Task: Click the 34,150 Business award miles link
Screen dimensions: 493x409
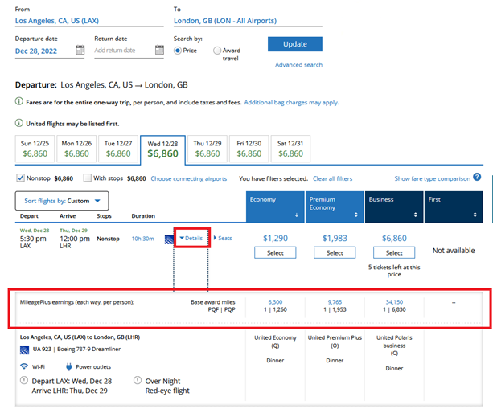Action: (x=394, y=302)
